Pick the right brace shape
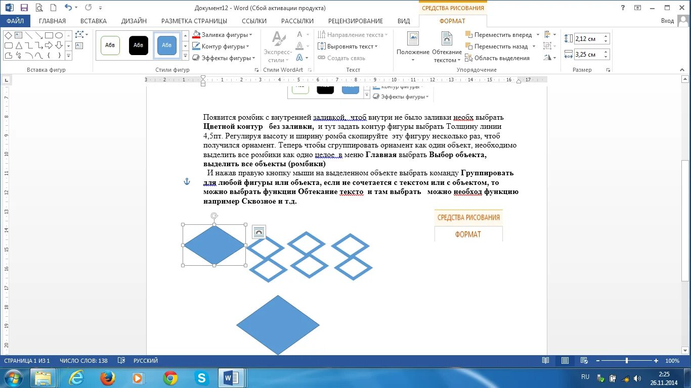The image size is (691, 388). coord(59,56)
